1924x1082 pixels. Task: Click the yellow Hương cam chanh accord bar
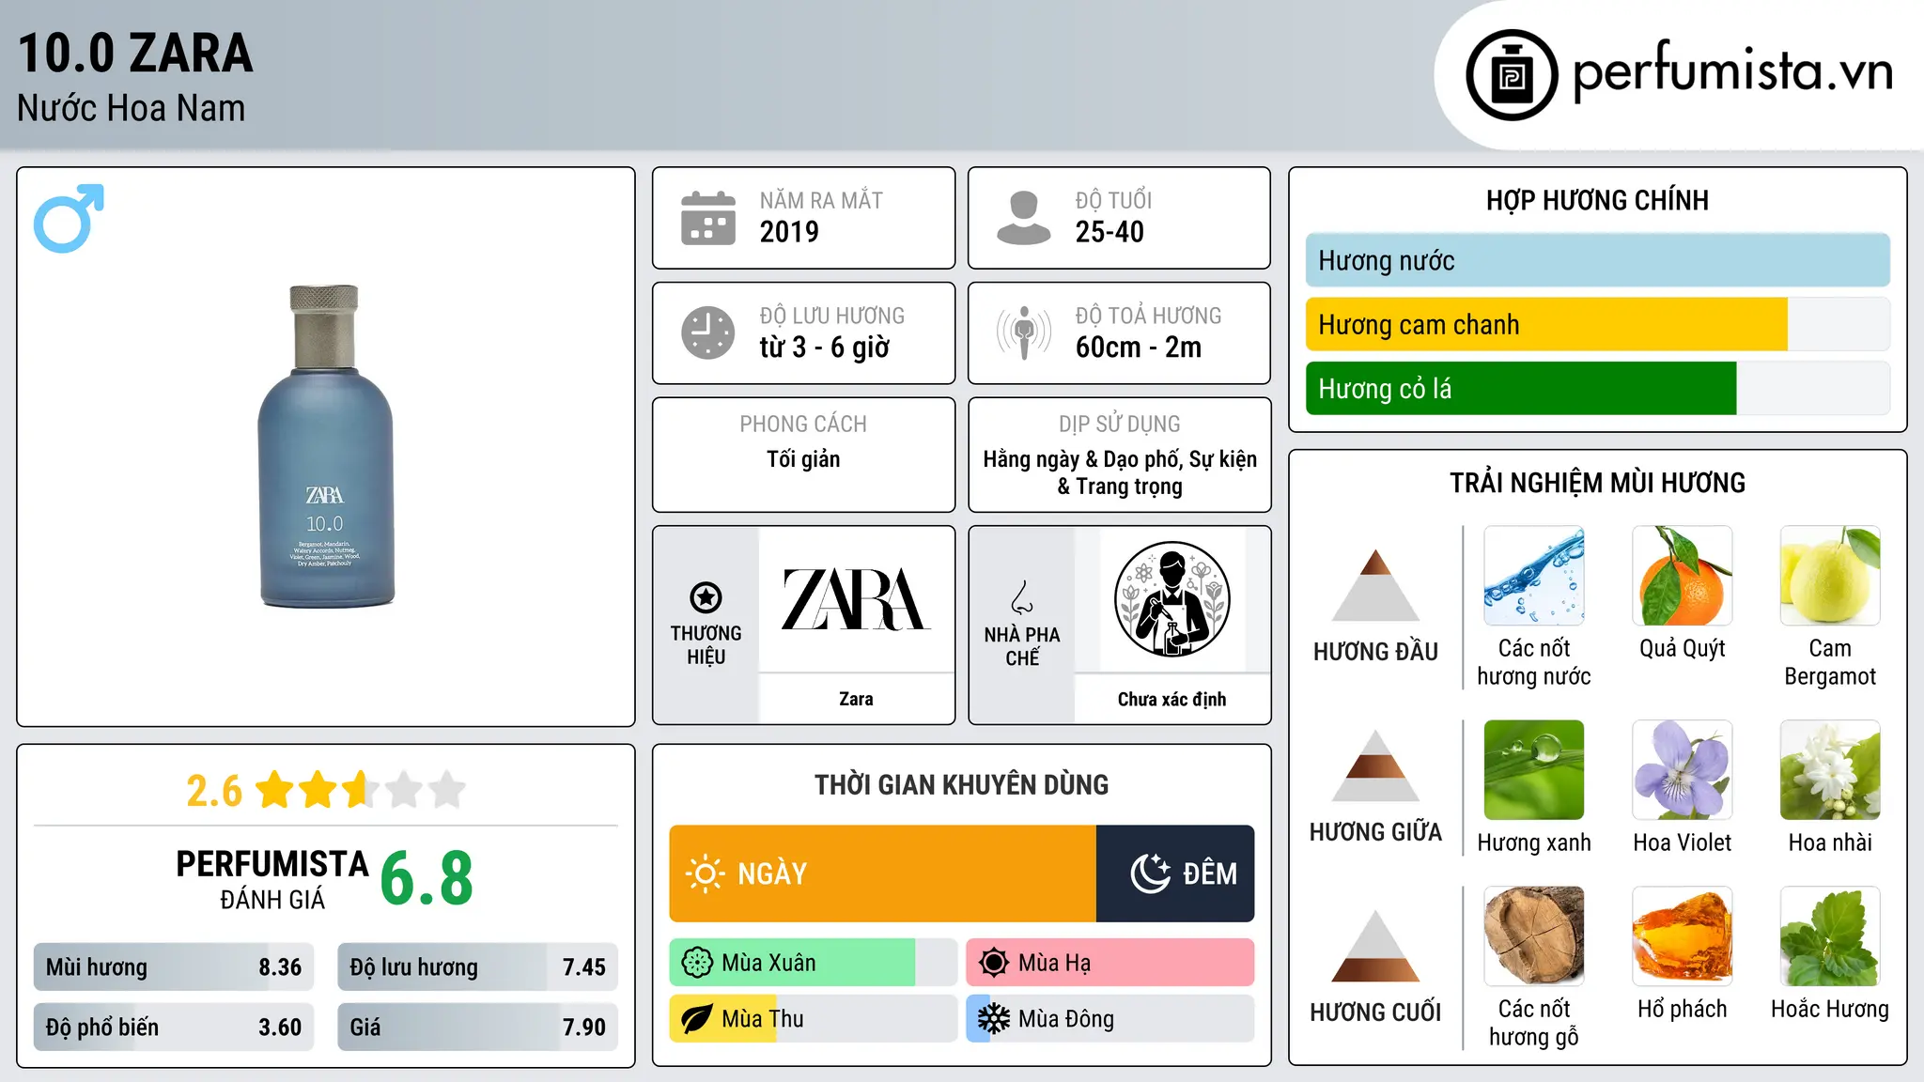1546,325
